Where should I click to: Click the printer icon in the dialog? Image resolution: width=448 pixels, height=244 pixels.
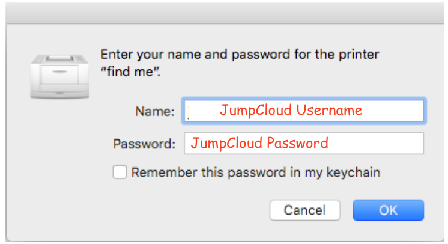tap(59, 76)
